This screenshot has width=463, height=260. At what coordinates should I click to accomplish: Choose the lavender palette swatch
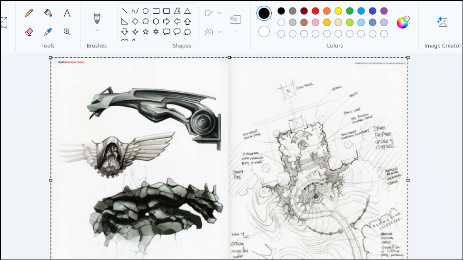(x=384, y=22)
